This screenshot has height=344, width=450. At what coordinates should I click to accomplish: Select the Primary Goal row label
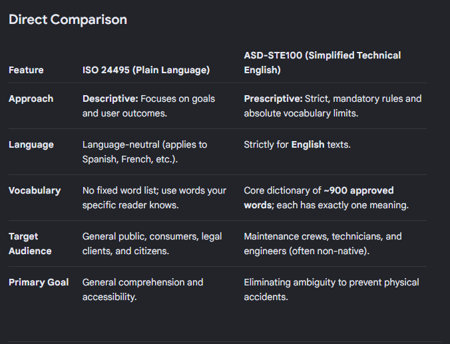click(x=39, y=282)
